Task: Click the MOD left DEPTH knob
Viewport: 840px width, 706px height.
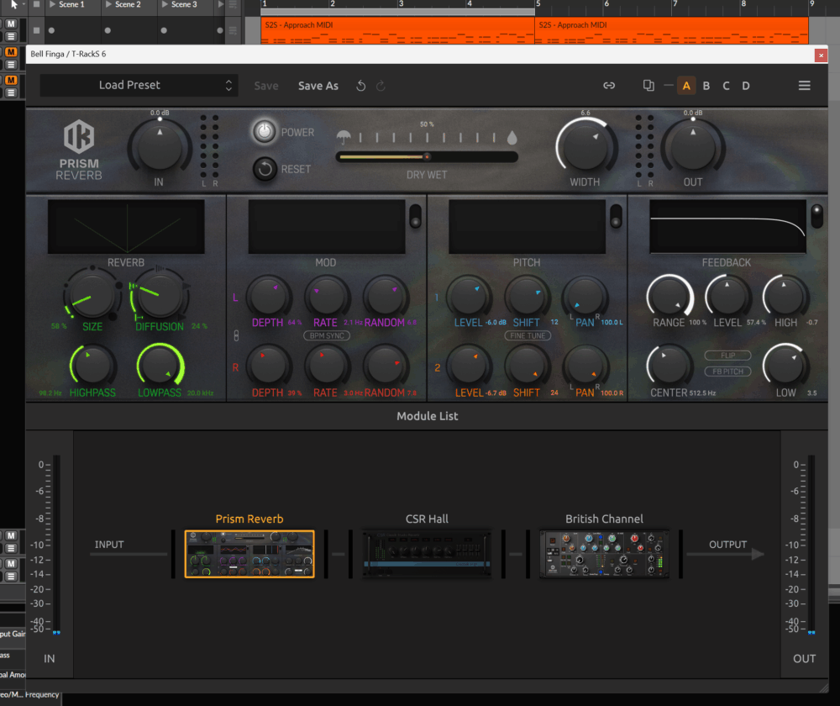Action: [269, 297]
